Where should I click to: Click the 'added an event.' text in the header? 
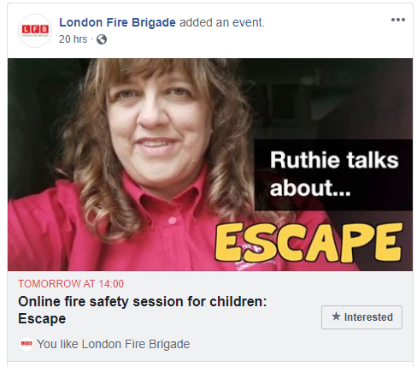click(x=222, y=22)
